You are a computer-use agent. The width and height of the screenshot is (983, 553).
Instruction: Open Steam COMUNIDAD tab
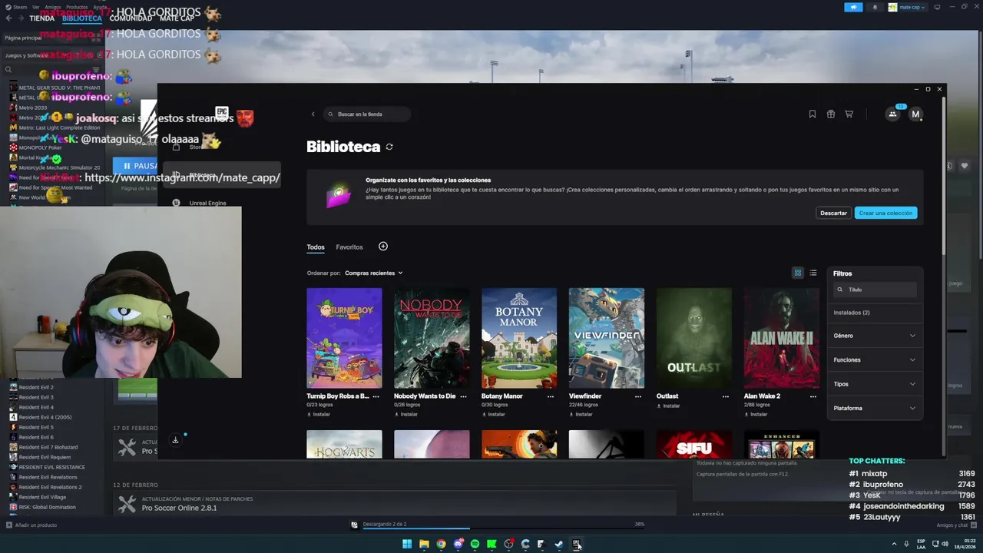pos(131,18)
